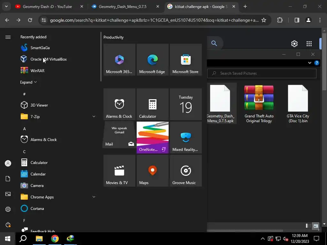Expand the Chrome Apps folder
The image size is (327, 245).
(x=94, y=197)
